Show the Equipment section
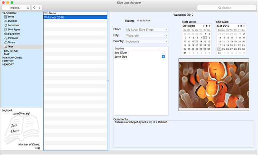This screenshot has width=258, height=155. click(14, 34)
